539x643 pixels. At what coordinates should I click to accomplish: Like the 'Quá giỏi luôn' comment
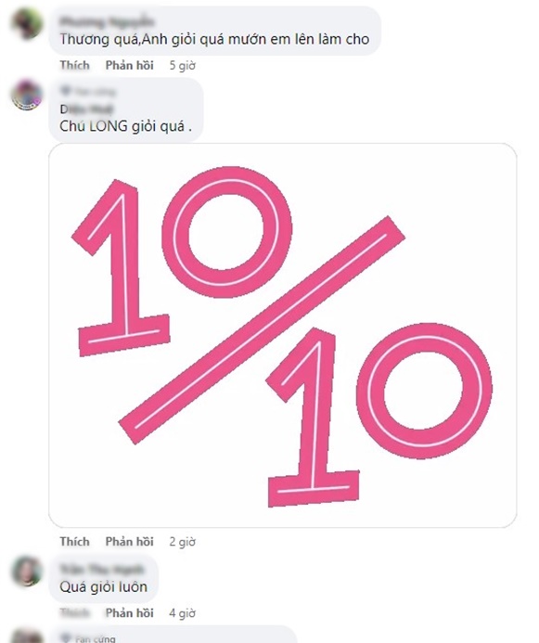click(x=74, y=613)
